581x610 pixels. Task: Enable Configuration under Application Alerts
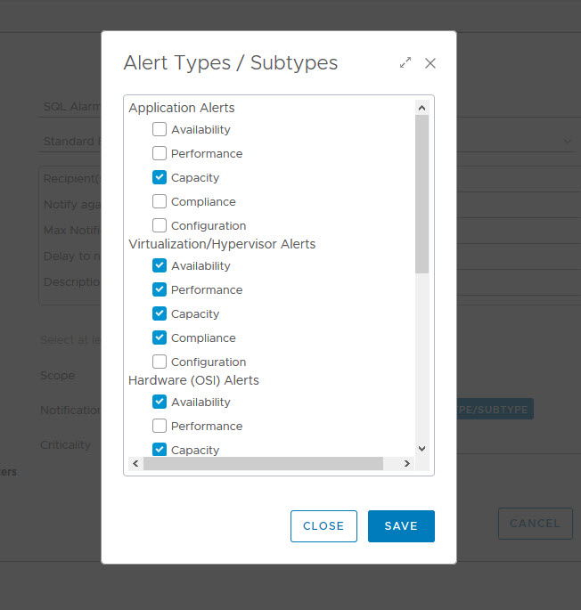pyautogui.click(x=160, y=225)
